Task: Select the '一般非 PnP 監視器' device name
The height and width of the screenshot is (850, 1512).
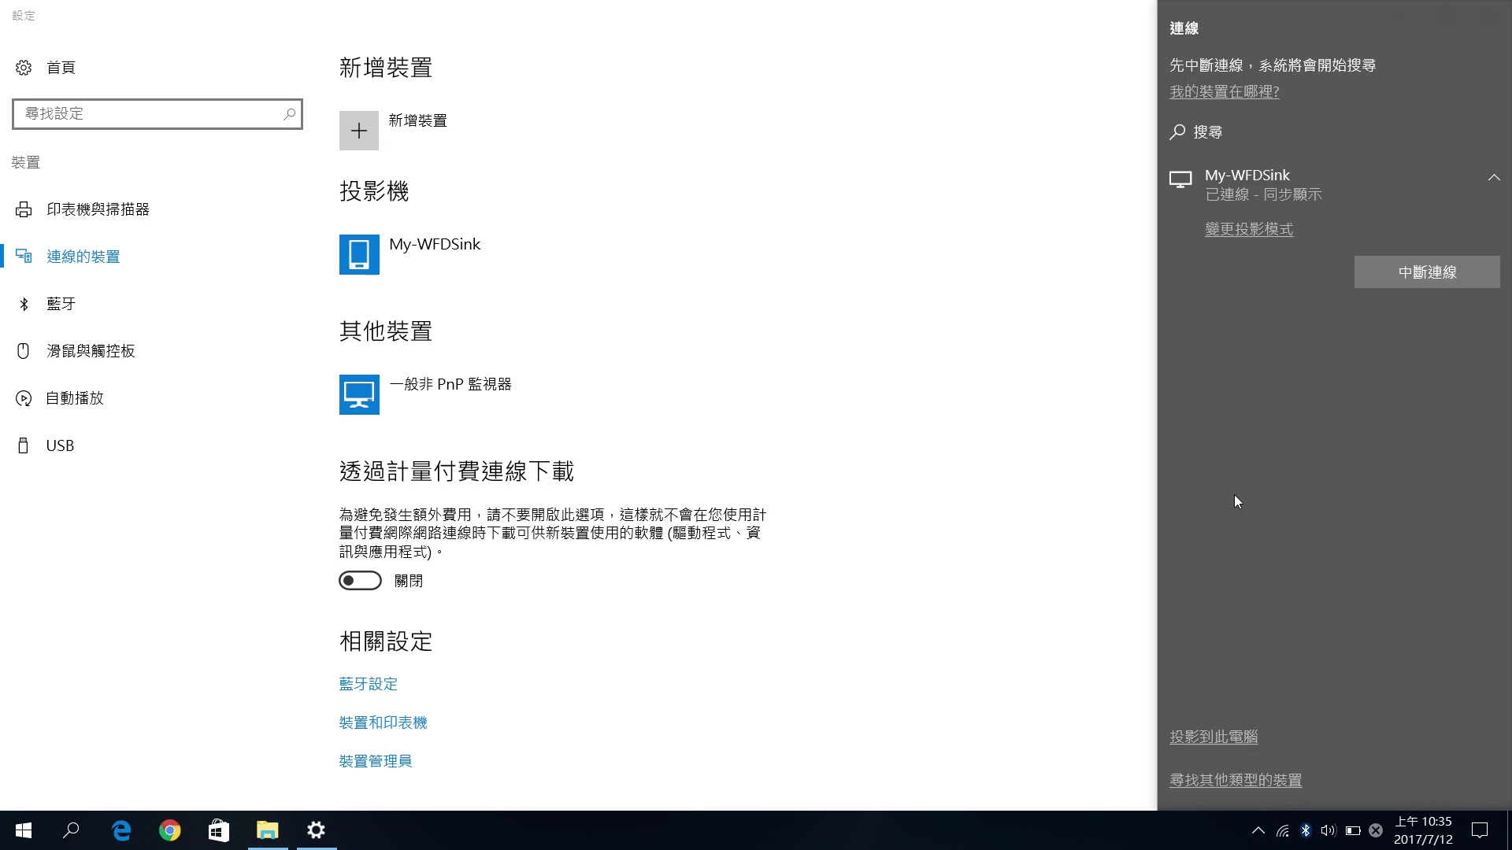Action: coord(450,384)
